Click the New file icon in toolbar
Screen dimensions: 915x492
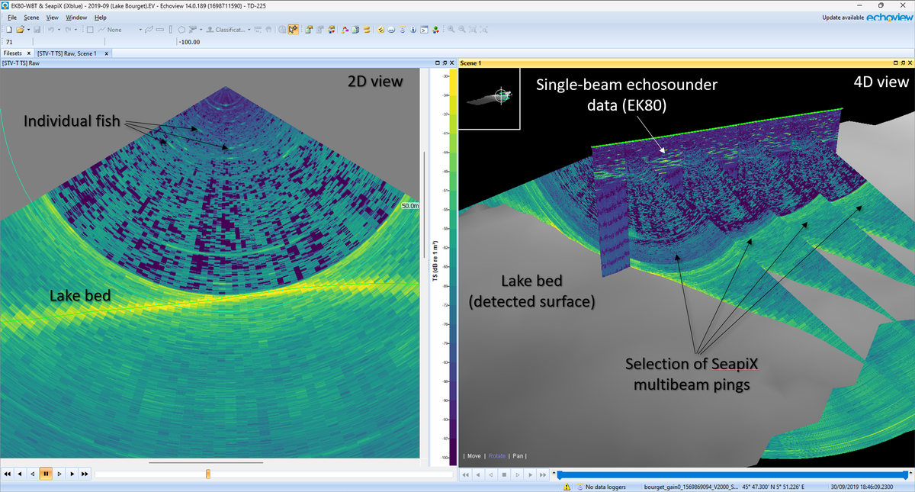pos(9,29)
